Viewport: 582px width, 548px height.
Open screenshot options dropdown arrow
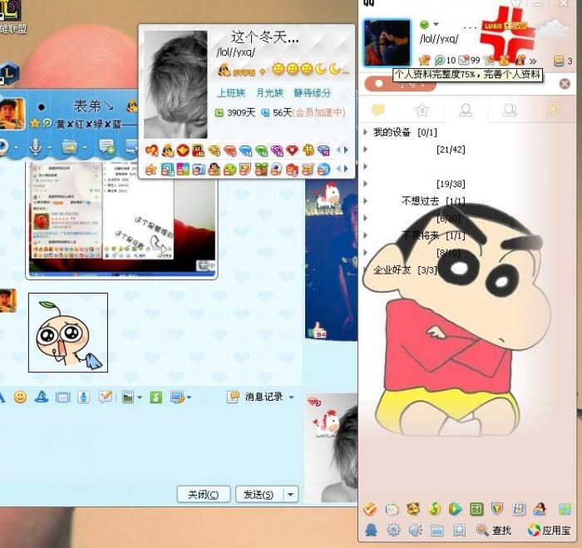tap(189, 397)
